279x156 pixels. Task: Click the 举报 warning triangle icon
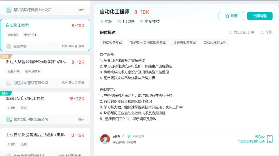pyautogui.click(x=262, y=32)
